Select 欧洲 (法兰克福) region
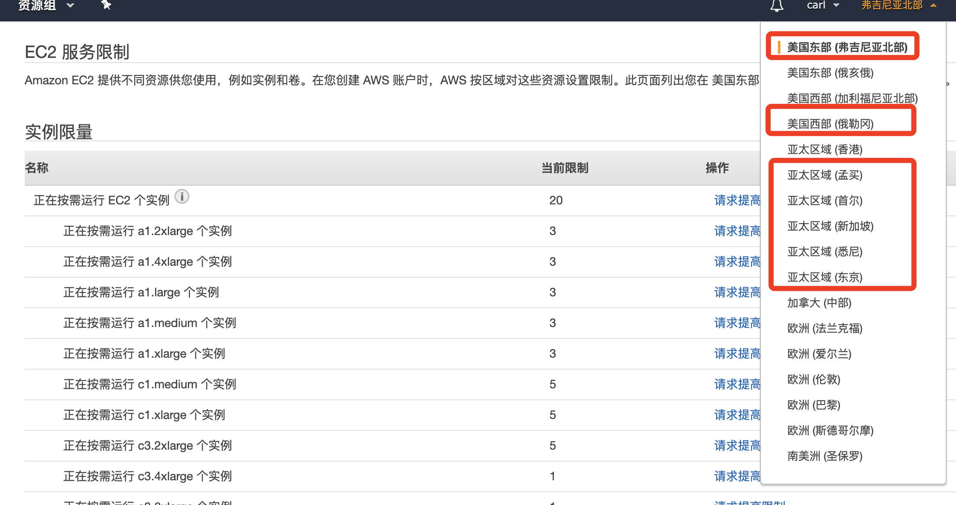 824,328
